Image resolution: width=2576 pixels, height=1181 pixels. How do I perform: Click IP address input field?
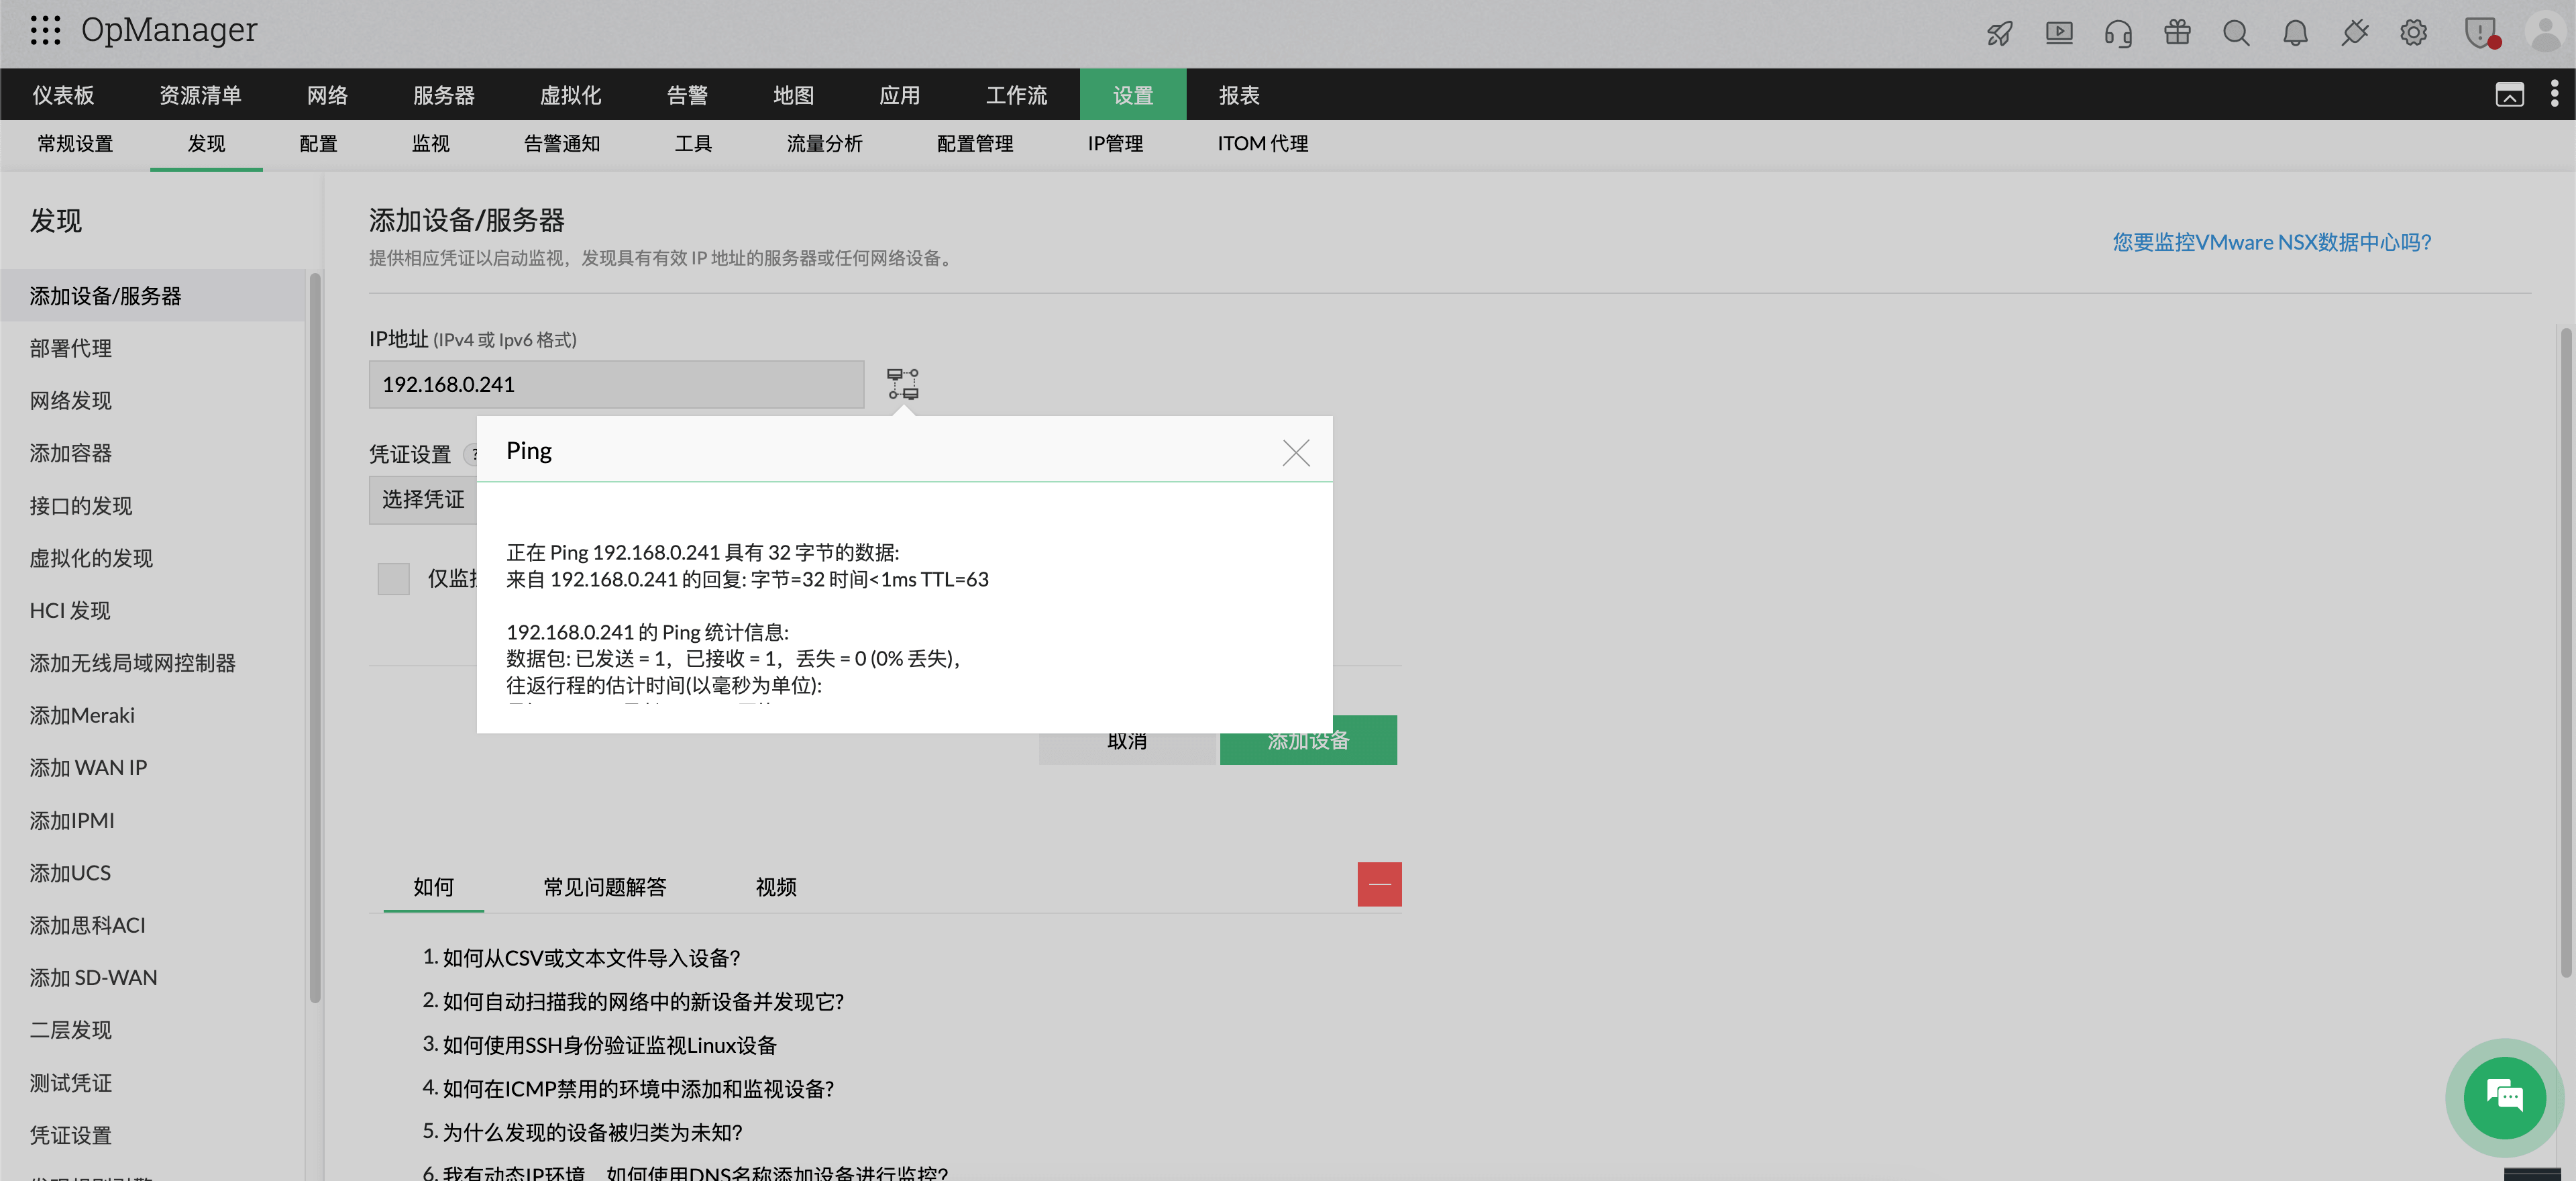pos(616,384)
